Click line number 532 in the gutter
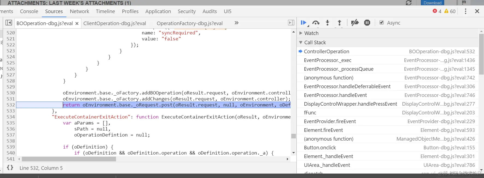The image size is (484, 178). [x=11, y=105]
